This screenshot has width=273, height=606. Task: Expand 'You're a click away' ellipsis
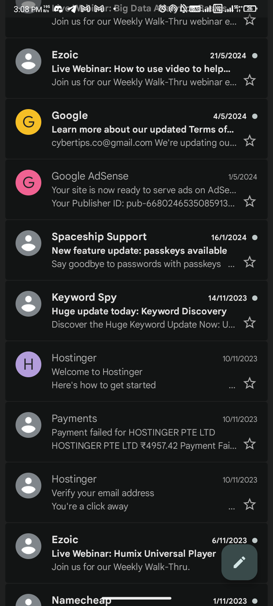click(232, 508)
